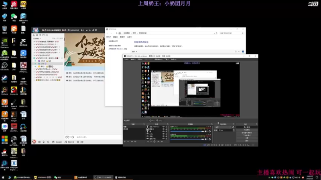321x180 pixels.
Task: Go up one level in control panel window
Action: tap(117, 33)
